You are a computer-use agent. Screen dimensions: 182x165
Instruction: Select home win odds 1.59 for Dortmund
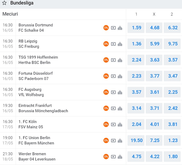point(136,28)
